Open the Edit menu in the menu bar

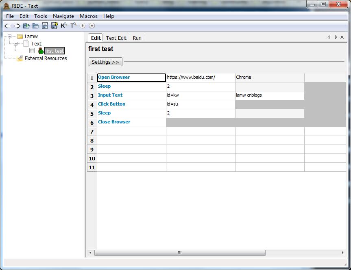point(24,16)
